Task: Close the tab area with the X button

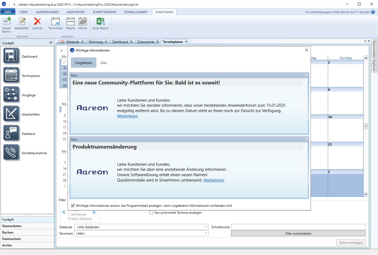Action: click(369, 41)
